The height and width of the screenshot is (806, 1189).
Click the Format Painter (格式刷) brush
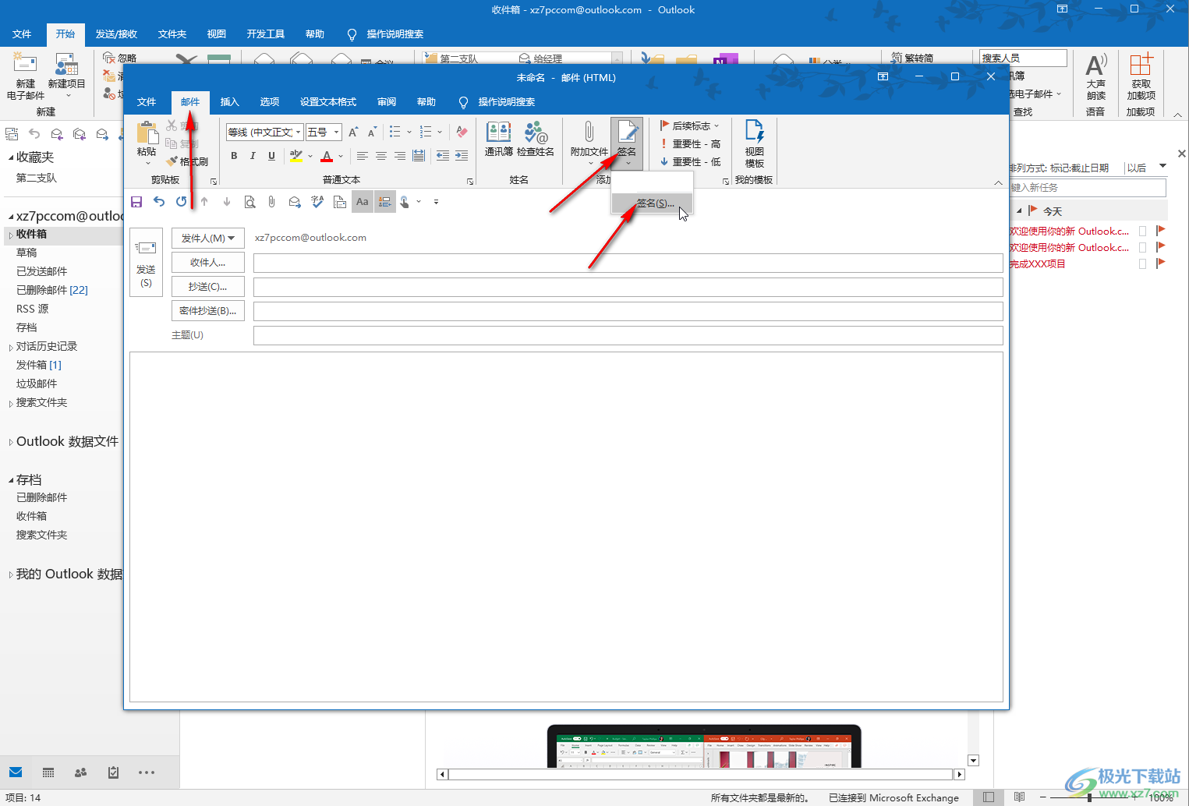[188, 161]
